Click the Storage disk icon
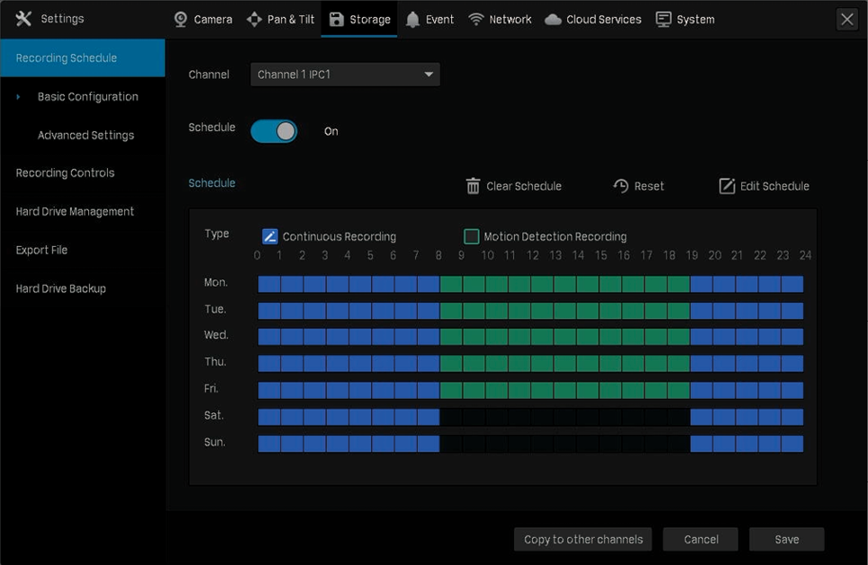The width and height of the screenshot is (868, 565). [336, 20]
